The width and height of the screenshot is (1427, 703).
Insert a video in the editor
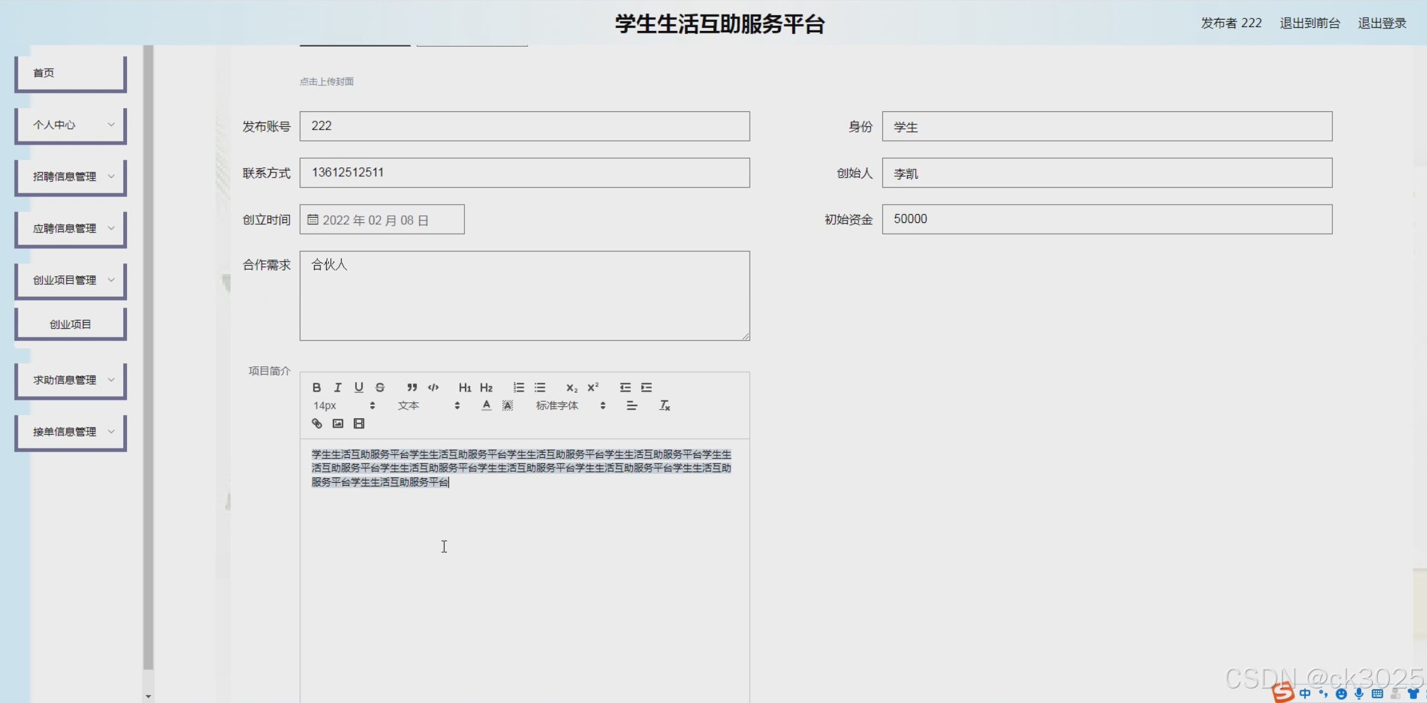[359, 424]
